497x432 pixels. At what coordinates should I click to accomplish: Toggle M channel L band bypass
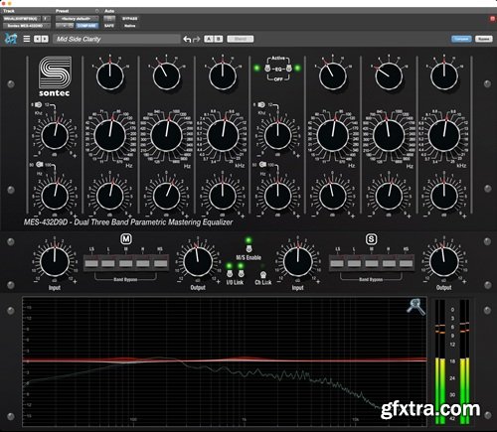[108, 263]
